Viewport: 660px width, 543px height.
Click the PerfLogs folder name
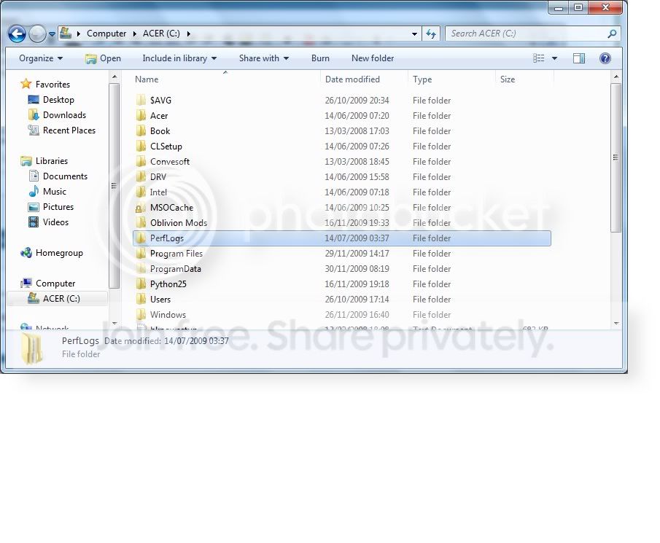167,238
